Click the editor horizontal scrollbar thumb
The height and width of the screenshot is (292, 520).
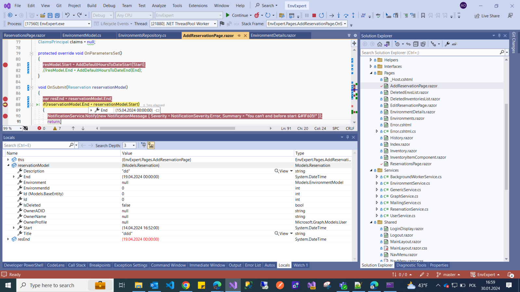(167, 128)
